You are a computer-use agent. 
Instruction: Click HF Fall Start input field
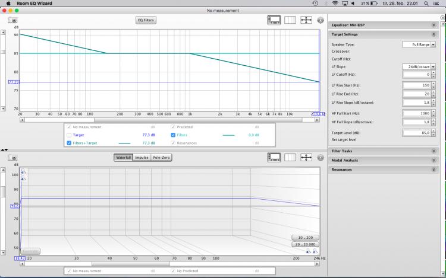coord(417,113)
